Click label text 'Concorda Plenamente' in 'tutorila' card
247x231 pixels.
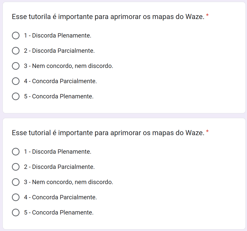pyautogui.click(x=63, y=96)
